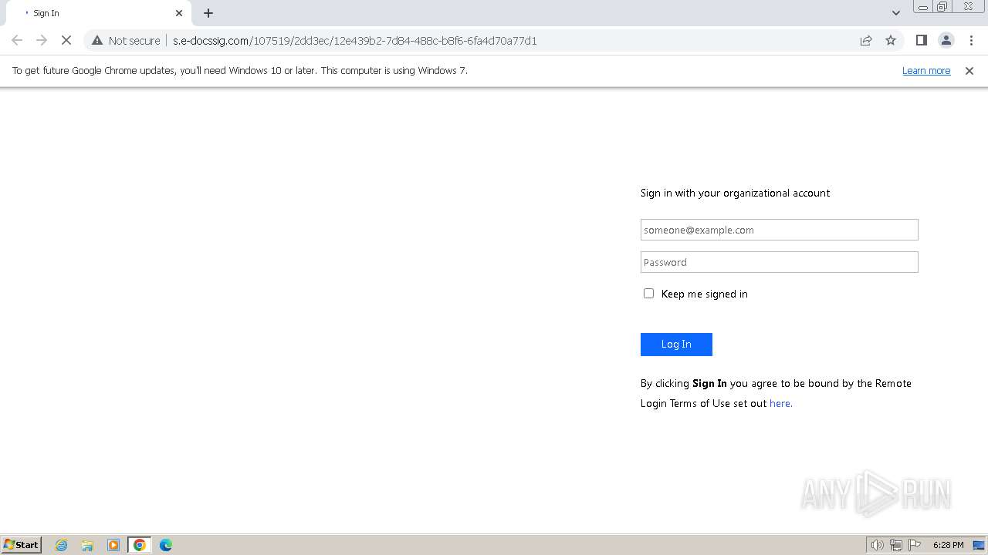988x555 pixels.
Task: Launch Microsoft Edge from taskbar
Action: (x=166, y=544)
